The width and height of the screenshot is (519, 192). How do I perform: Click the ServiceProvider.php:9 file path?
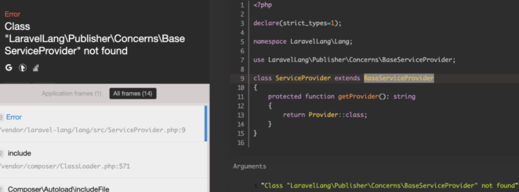92,130
